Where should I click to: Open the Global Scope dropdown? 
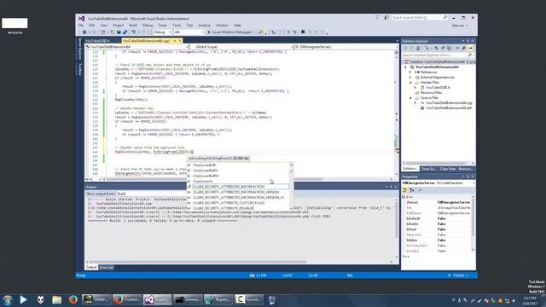242,47
